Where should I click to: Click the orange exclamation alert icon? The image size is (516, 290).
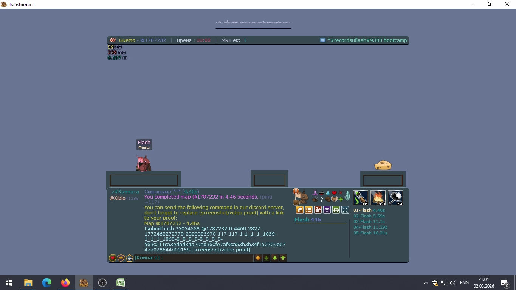click(296, 192)
